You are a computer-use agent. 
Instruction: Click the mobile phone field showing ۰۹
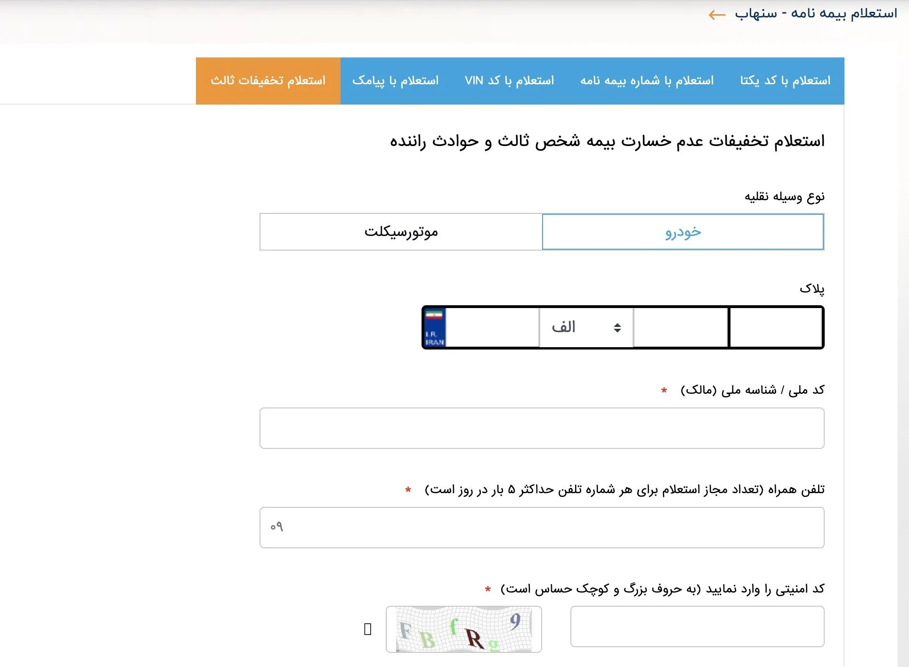click(542, 528)
